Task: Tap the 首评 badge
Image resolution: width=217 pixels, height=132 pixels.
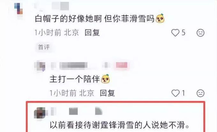Action: pyautogui.click(x=44, y=47)
